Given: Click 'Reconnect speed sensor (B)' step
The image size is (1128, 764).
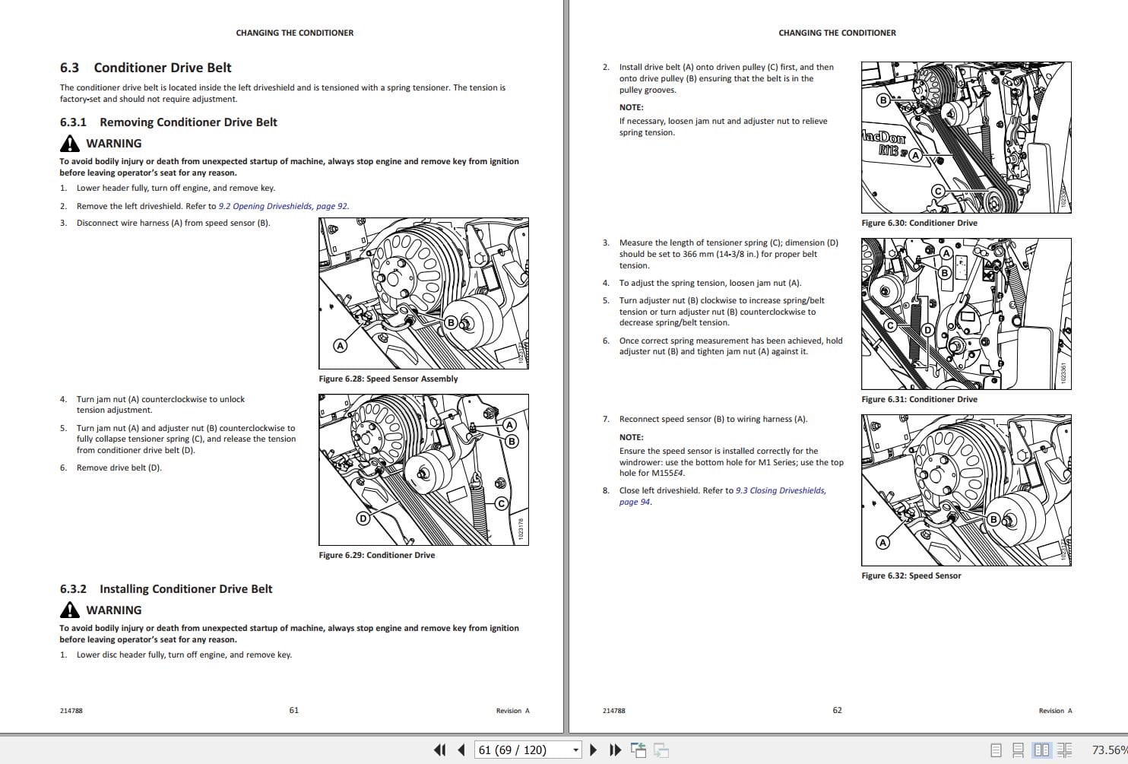Looking at the screenshot, I should pyautogui.click(x=713, y=419).
